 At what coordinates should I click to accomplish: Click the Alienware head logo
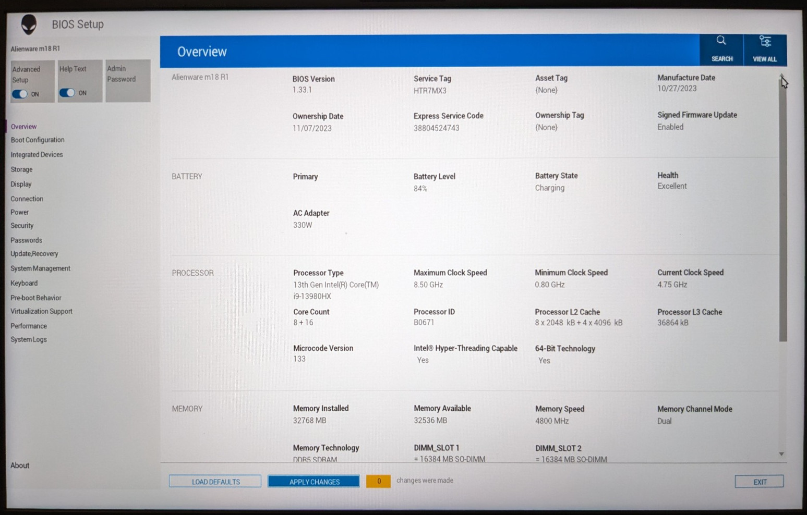click(29, 24)
